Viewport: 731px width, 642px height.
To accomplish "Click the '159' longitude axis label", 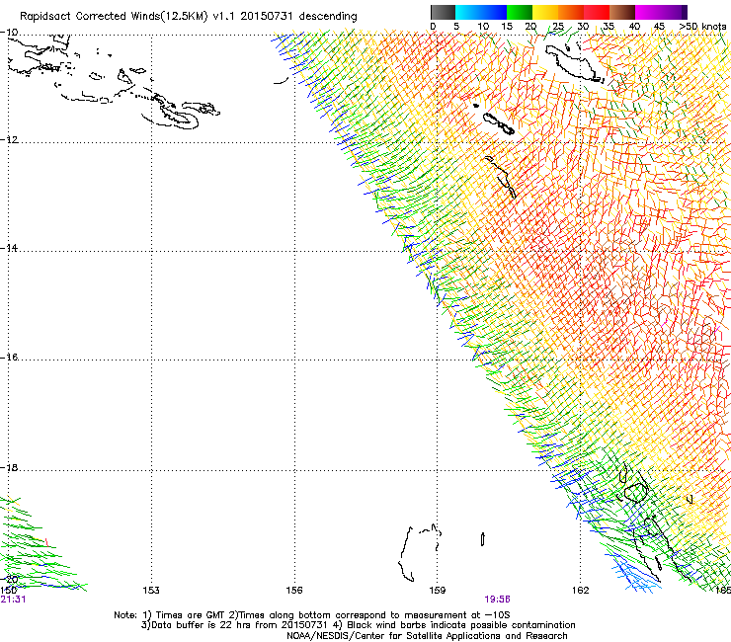I will pos(438,591).
